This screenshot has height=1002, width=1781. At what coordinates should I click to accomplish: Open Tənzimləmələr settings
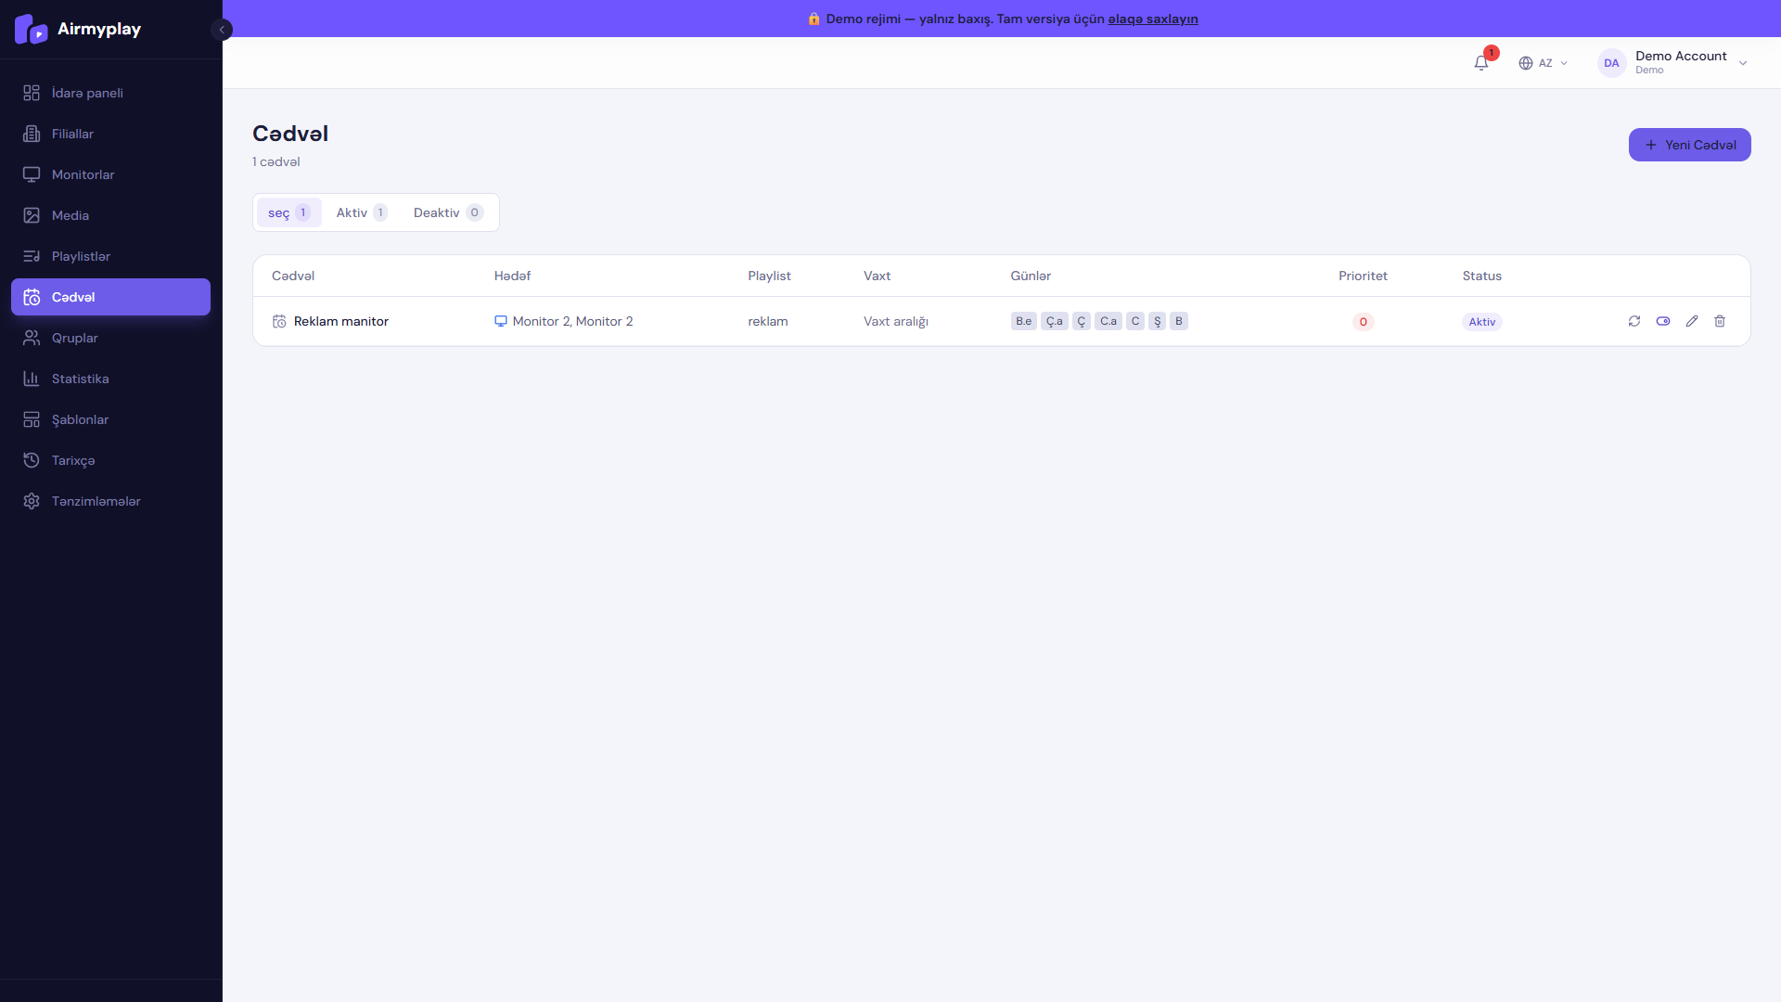96,501
